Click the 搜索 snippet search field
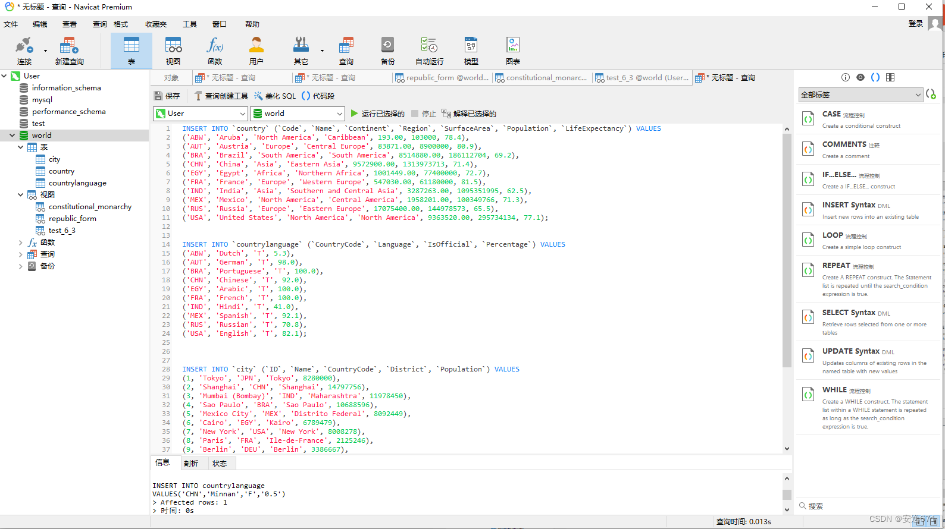 click(868, 506)
